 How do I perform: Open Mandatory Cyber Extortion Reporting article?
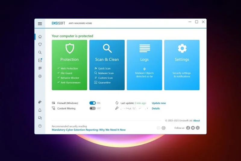point(89,130)
